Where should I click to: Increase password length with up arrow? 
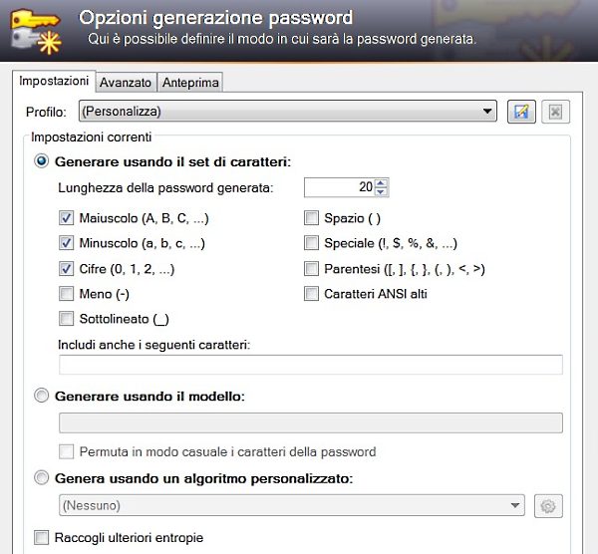383,182
